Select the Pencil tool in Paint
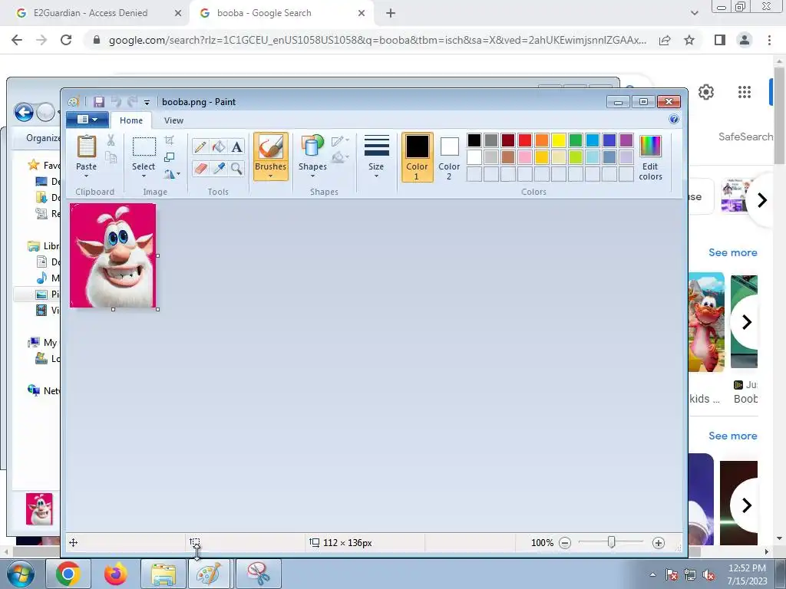786x589 pixels. tap(200, 146)
